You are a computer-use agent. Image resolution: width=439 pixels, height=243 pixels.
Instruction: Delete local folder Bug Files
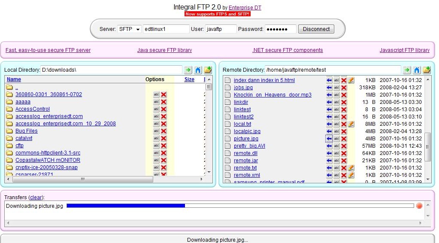click(x=164, y=131)
